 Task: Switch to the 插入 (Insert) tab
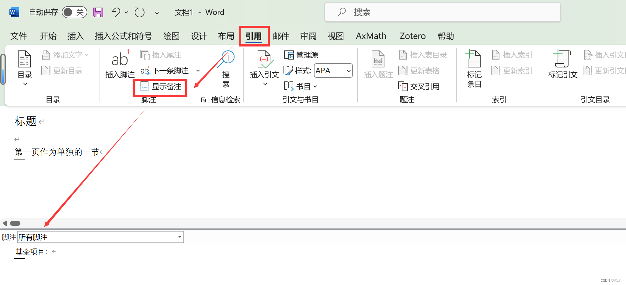pyautogui.click(x=75, y=36)
